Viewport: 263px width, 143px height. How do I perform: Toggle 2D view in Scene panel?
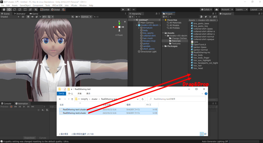(x=23, y=17)
